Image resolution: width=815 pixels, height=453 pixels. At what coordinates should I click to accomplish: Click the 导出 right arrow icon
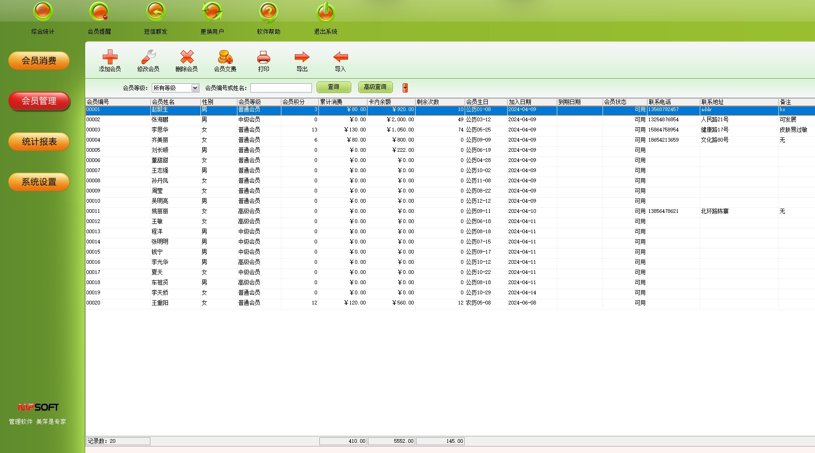(x=302, y=57)
